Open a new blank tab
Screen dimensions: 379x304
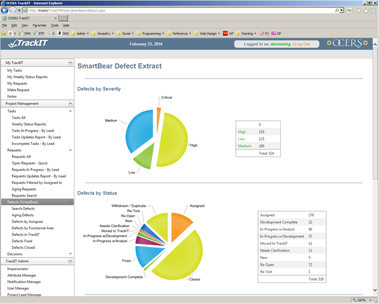pyautogui.click(x=64, y=18)
